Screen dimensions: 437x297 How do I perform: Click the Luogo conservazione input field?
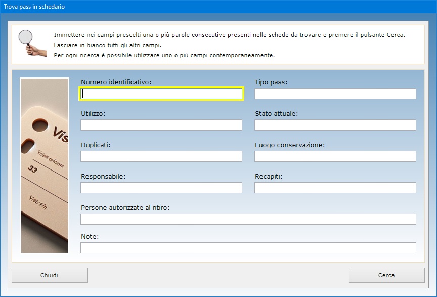(335, 156)
